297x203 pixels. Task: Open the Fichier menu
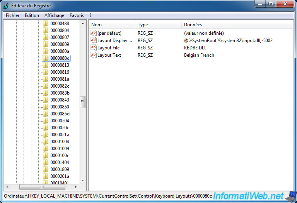[x=13, y=15]
